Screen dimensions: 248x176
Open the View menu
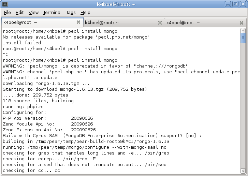(33, 13)
